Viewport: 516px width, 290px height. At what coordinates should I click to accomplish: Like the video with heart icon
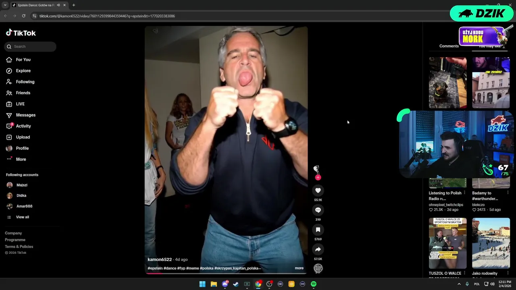coord(318,191)
